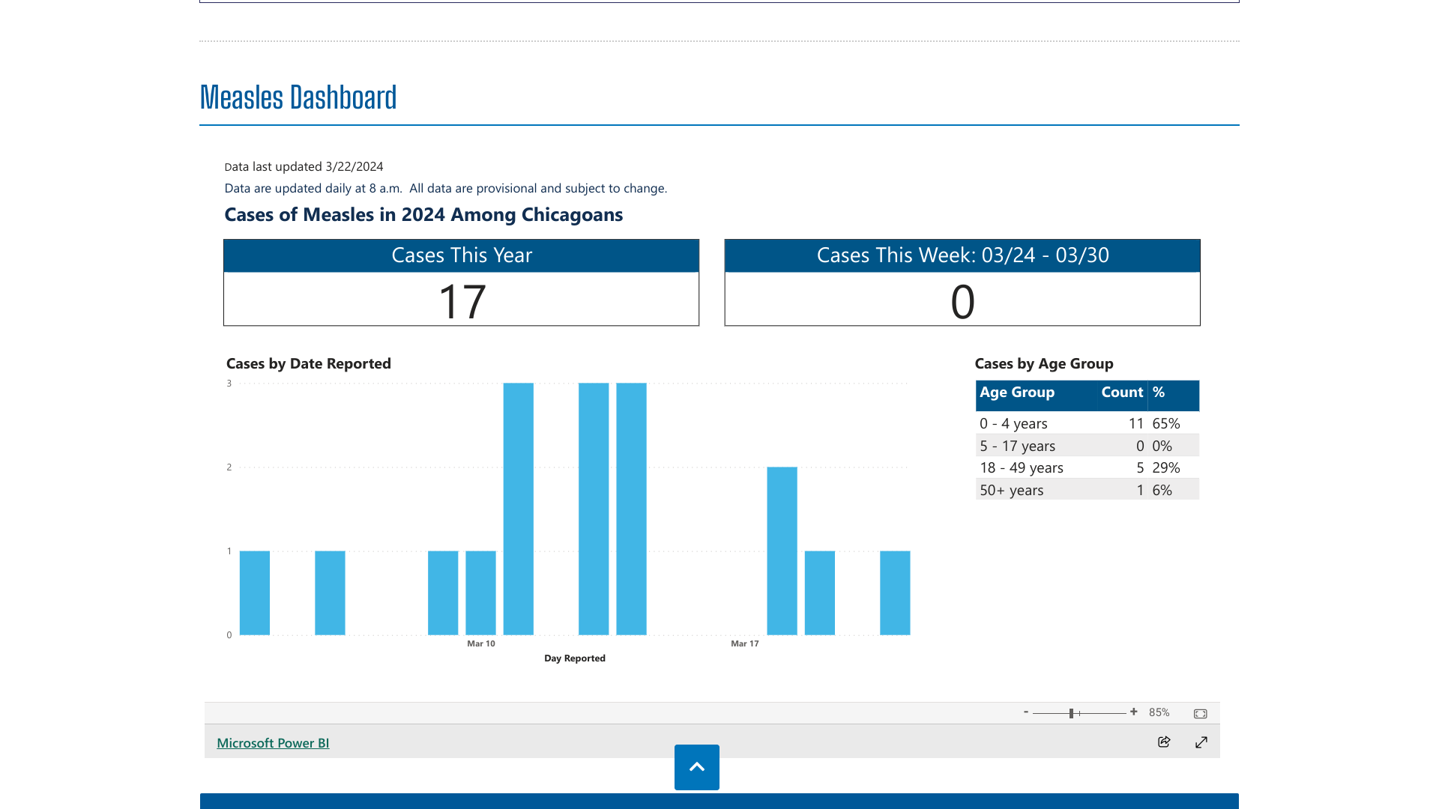Viewport: 1439px width, 809px height.
Task: Sort table by % column header
Action: click(1159, 393)
